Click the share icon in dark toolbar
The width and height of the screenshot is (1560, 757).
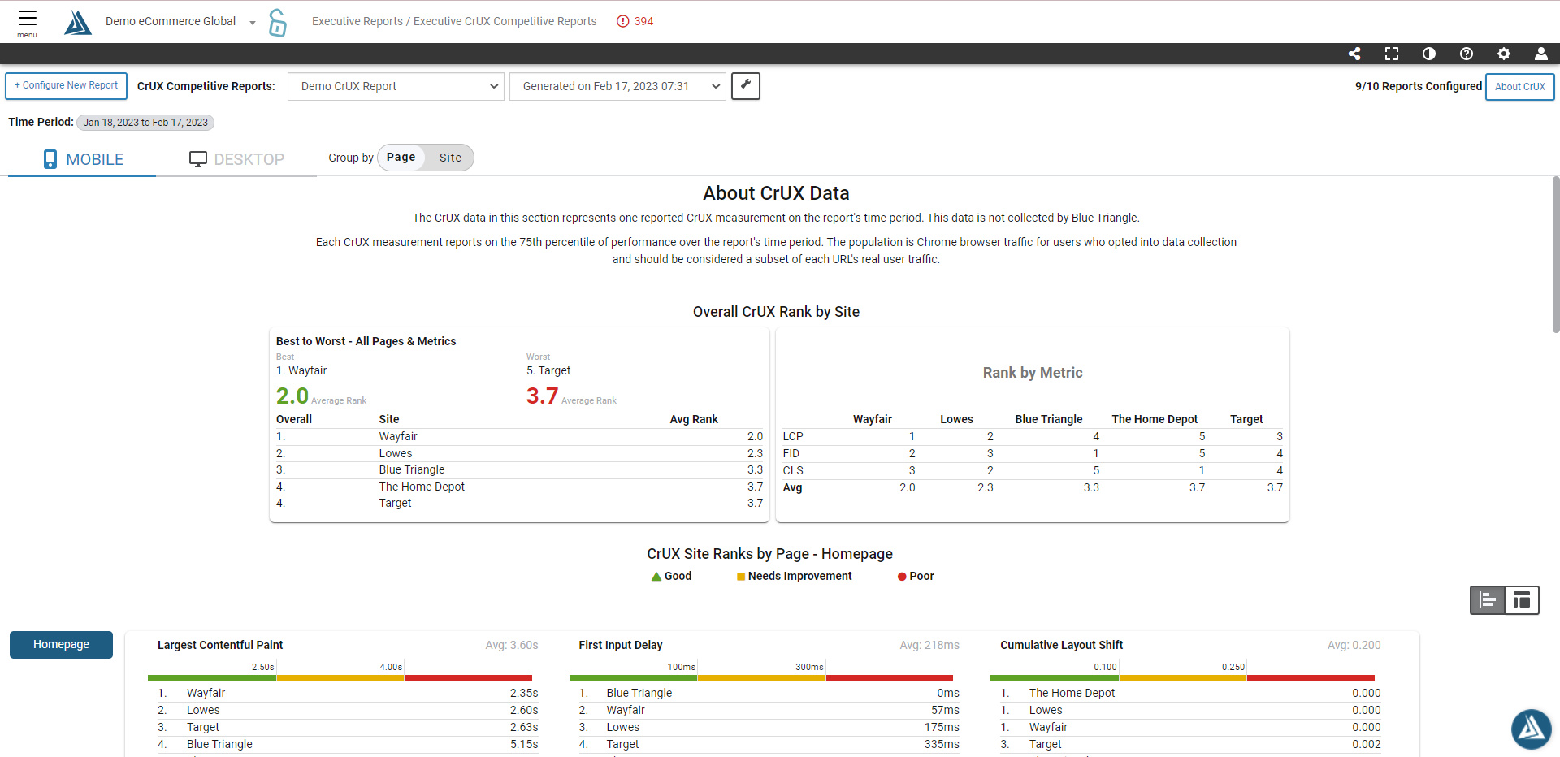[x=1354, y=54]
